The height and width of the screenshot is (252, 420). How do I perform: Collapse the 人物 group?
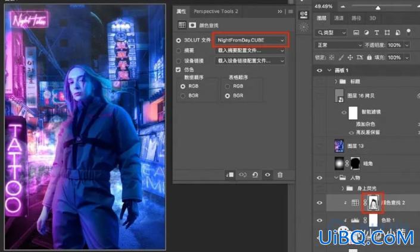click(335, 178)
